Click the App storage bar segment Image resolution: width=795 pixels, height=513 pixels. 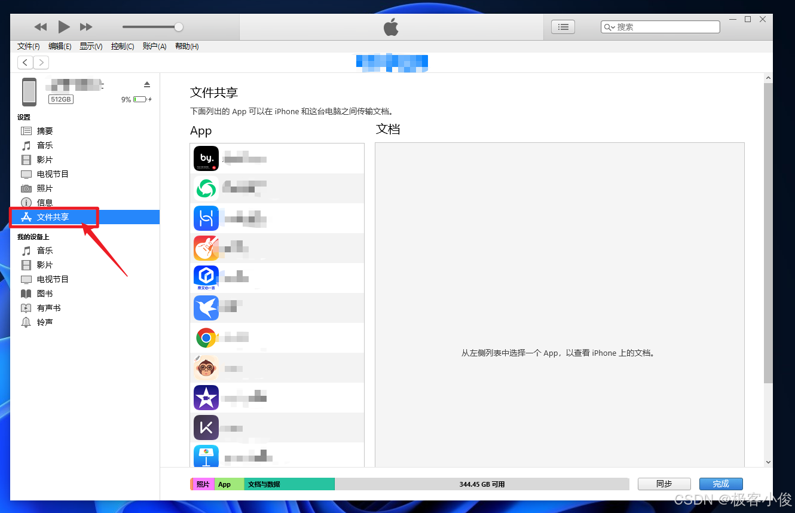(x=230, y=484)
